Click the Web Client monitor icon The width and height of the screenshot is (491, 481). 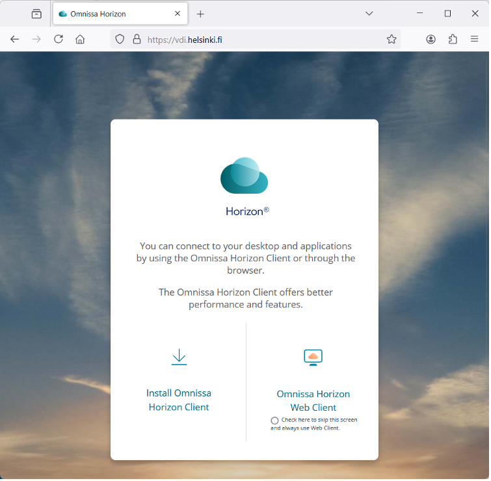pos(313,357)
